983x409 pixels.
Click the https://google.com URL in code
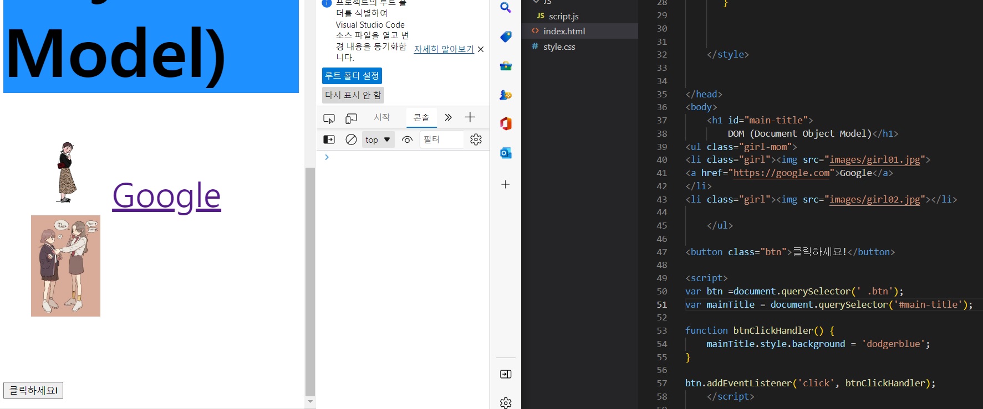point(782,173)
